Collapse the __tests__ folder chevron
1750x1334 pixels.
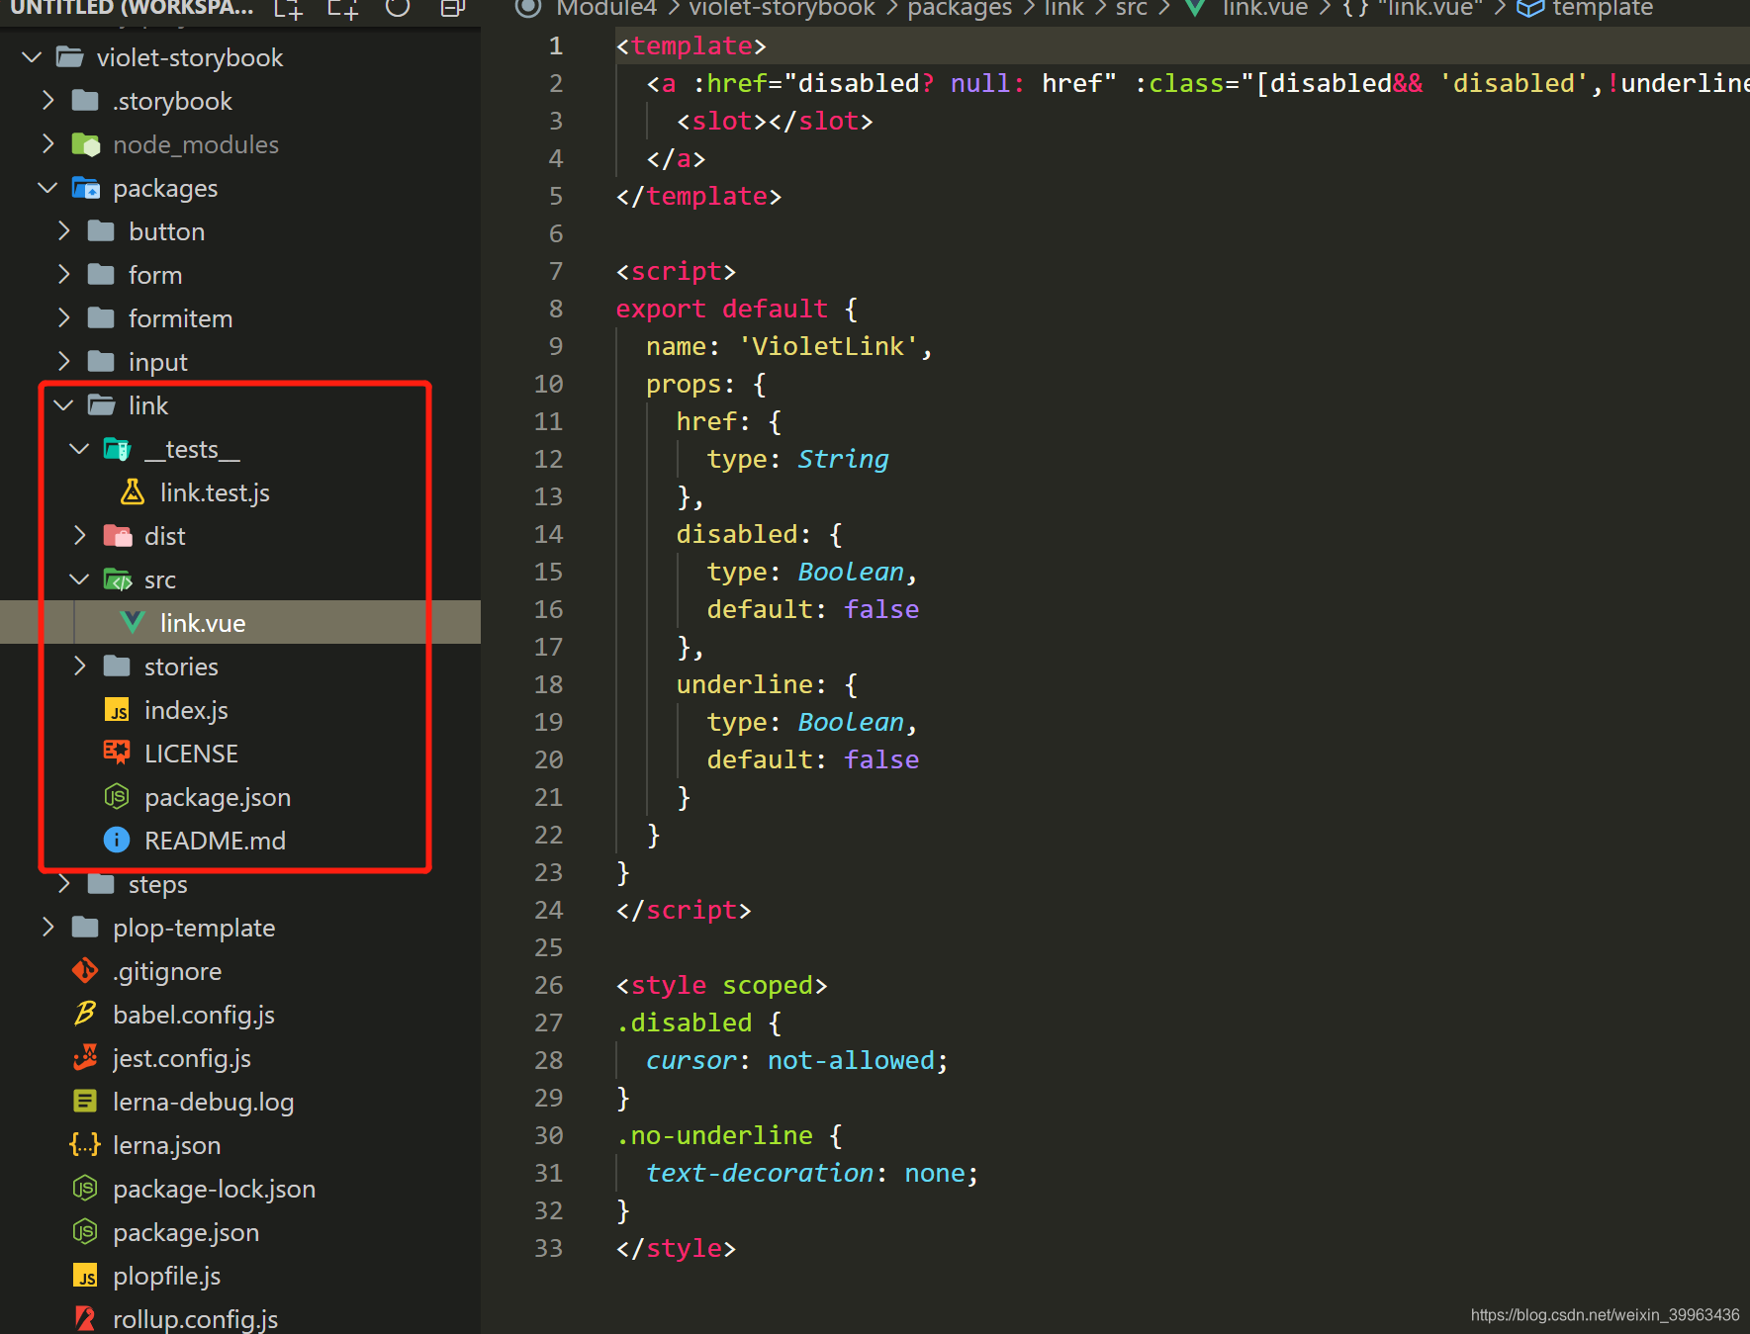point(79,449)
